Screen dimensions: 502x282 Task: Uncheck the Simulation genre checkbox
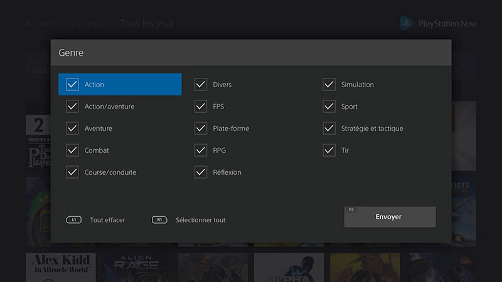click(x=329, y=85)
